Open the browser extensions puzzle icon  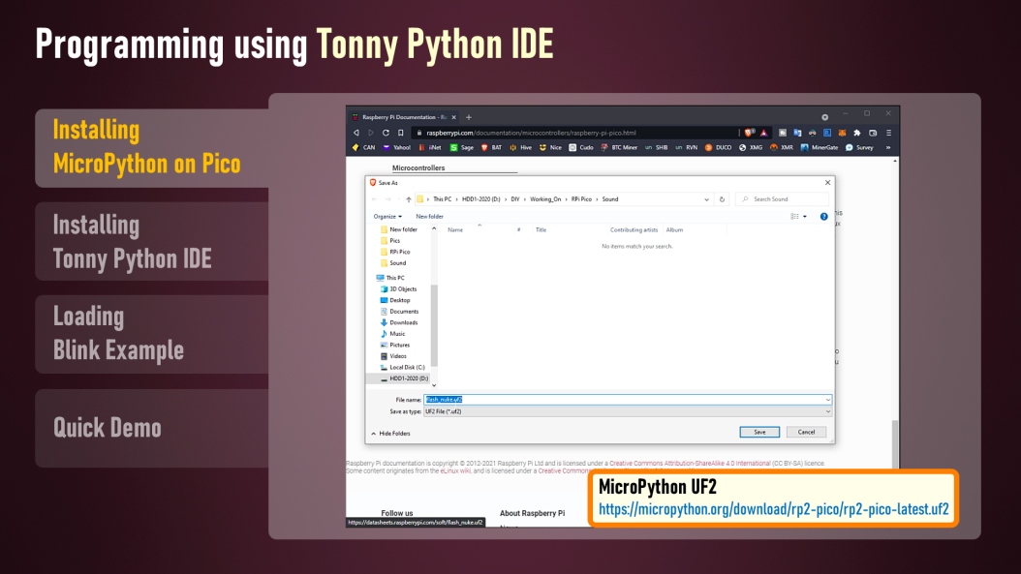pyautogui.click(x=857, y=133)
